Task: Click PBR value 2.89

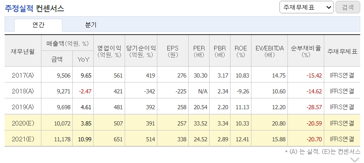Action: coord(223,139)
